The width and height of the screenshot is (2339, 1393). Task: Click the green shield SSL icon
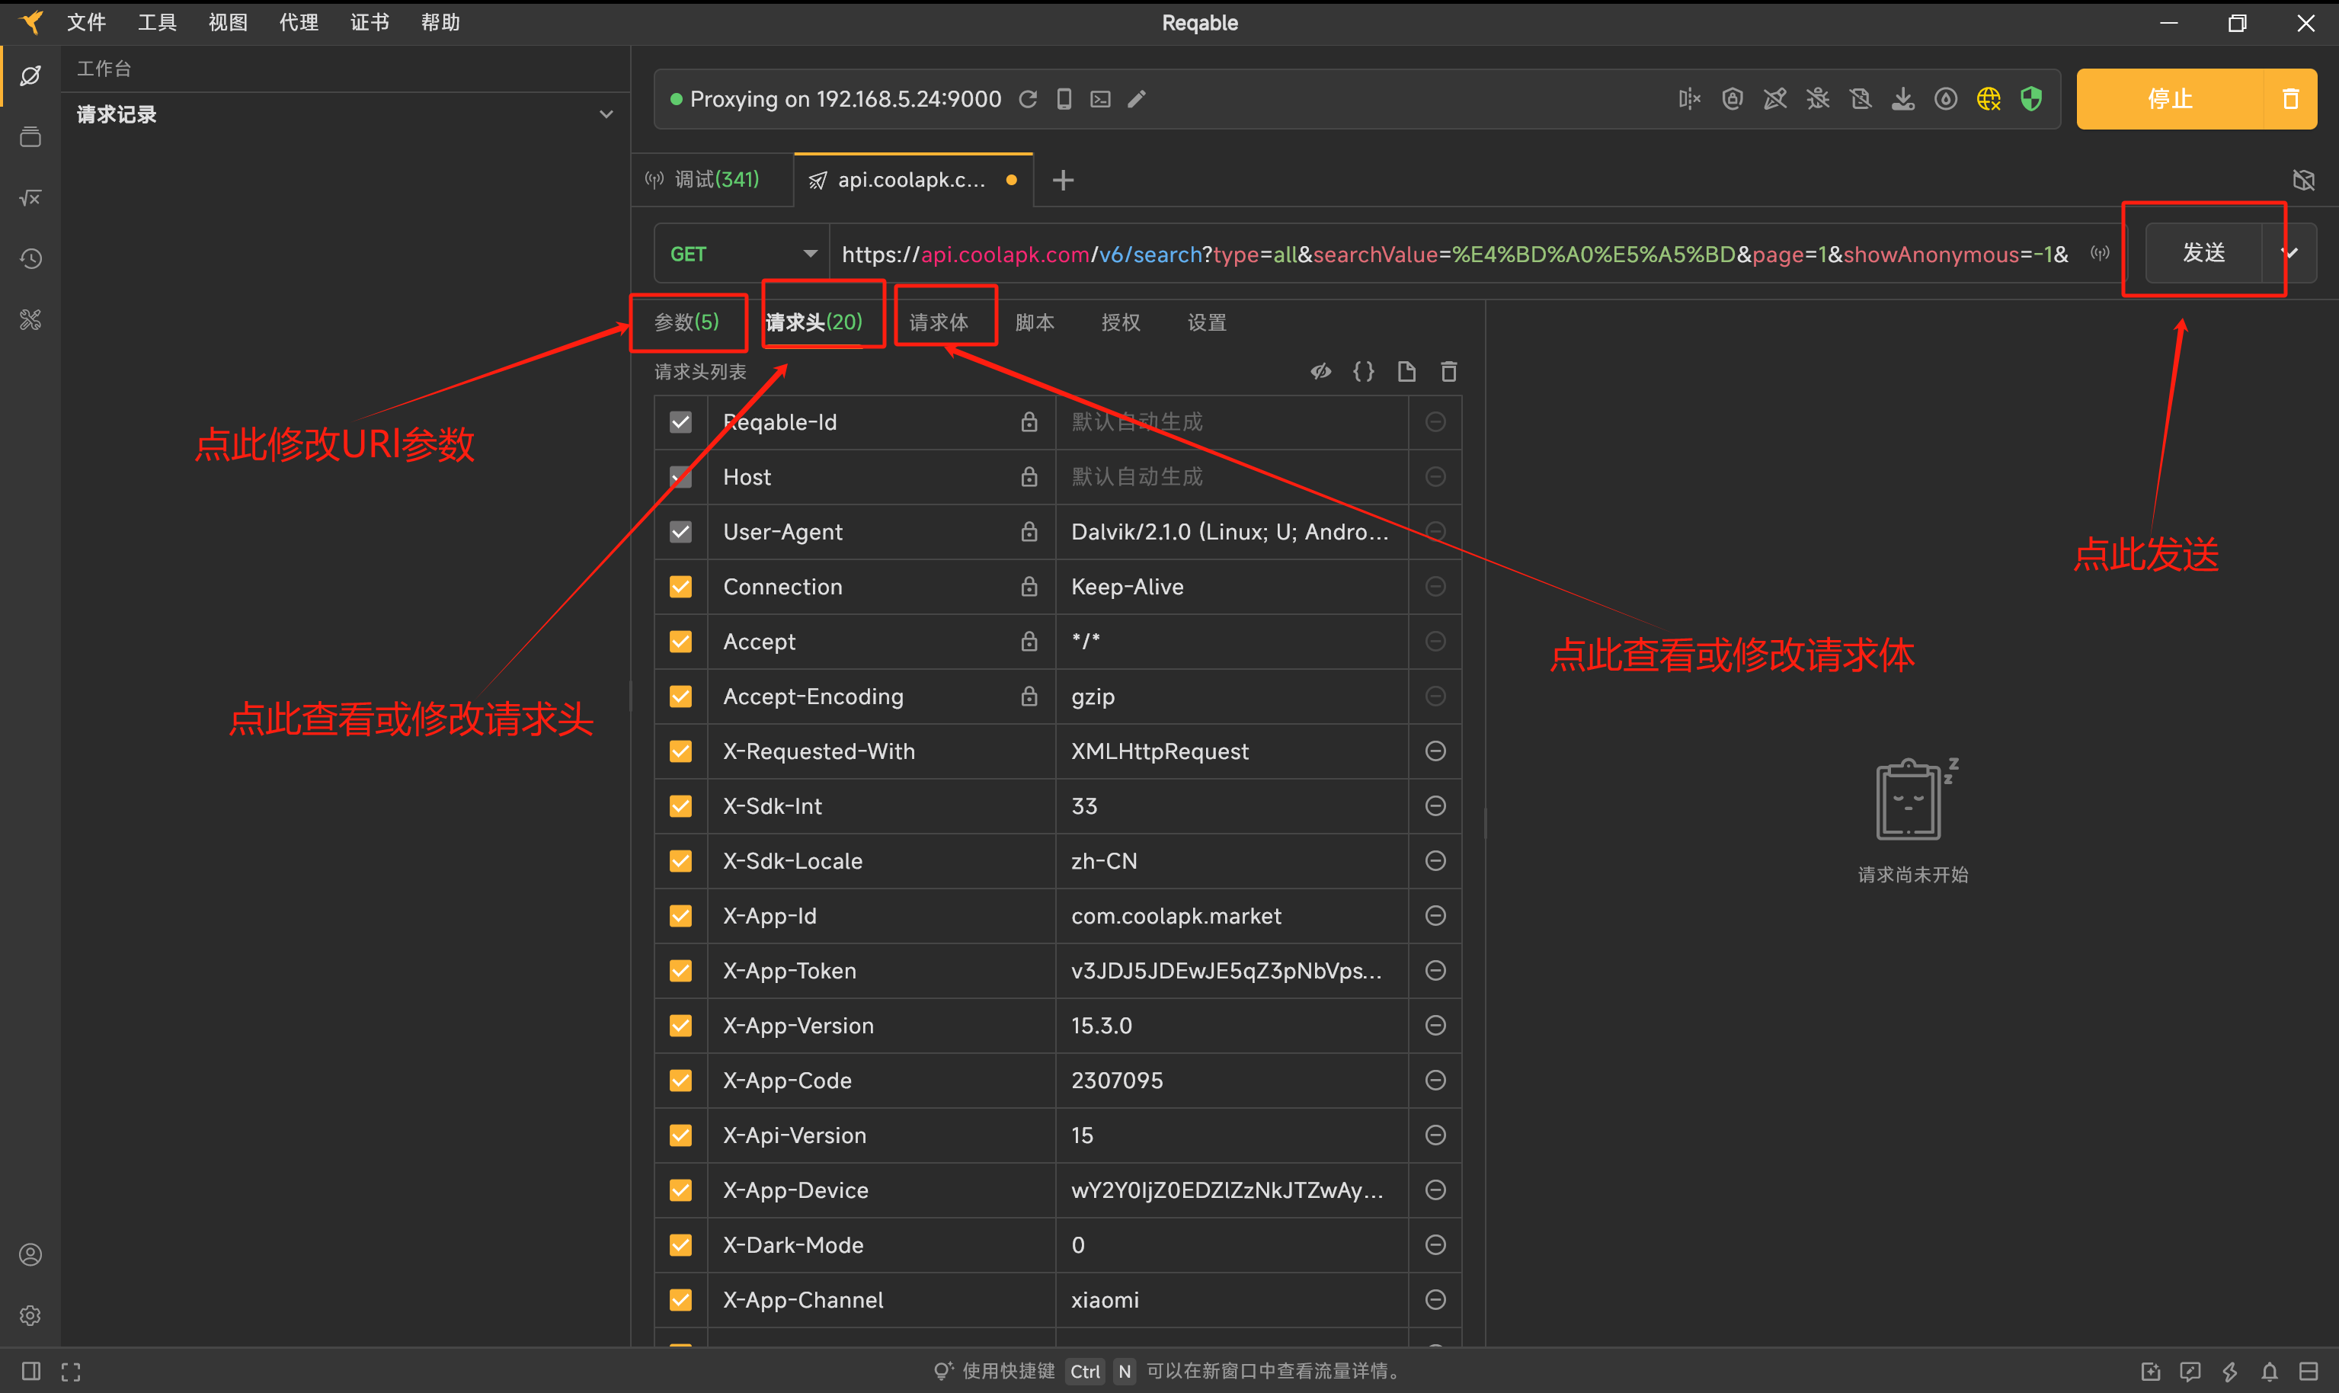(2031, 100)
